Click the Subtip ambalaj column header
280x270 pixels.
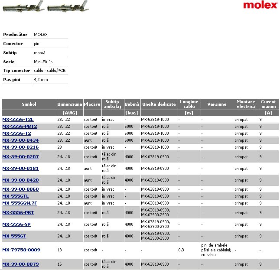pos(113,104)
